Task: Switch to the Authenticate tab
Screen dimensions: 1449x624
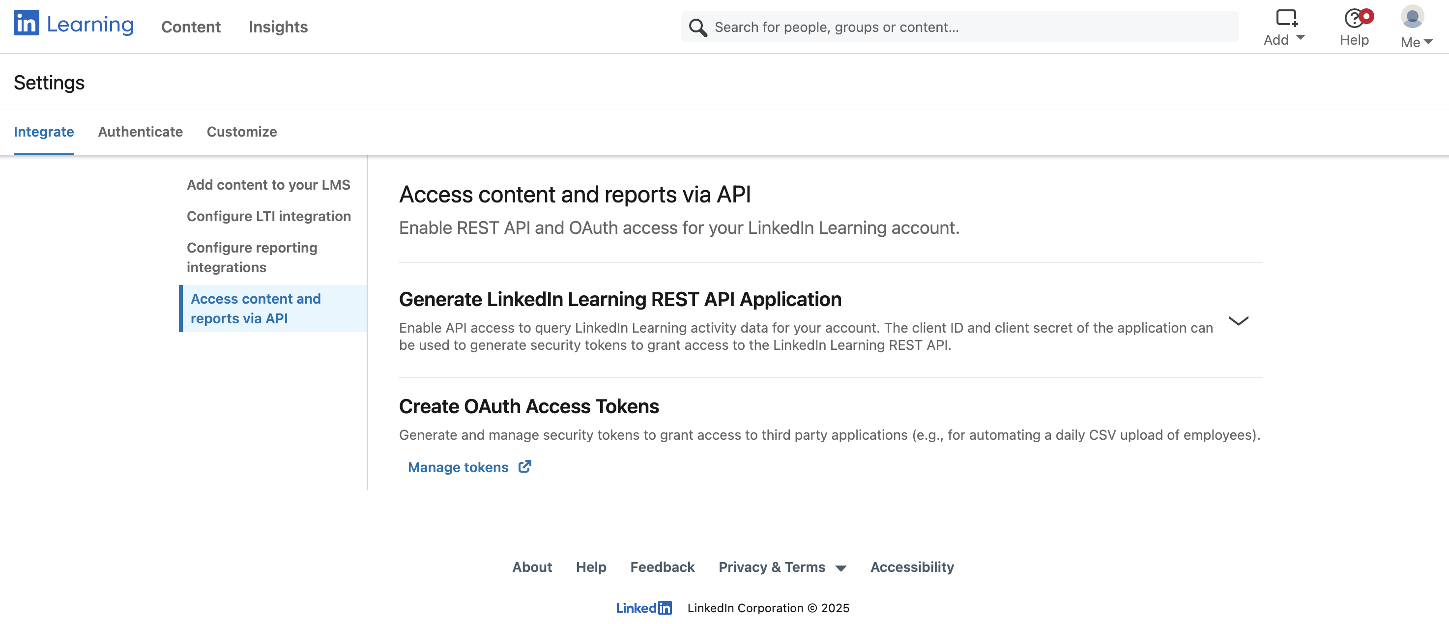Action: pyautogui.click(x=140, y=132)
